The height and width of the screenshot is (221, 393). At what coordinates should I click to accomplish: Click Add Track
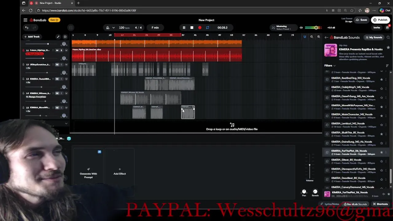(x=32, y=37)
